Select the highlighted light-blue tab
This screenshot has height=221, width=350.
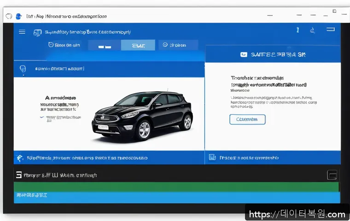[138, 45]
